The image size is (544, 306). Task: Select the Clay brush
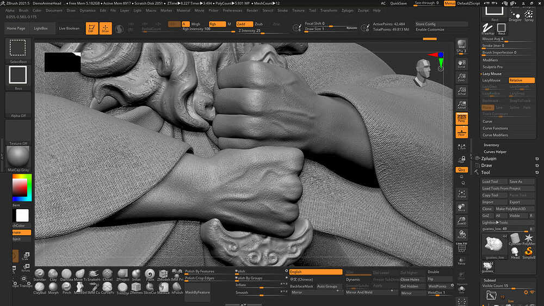(53, 275)
